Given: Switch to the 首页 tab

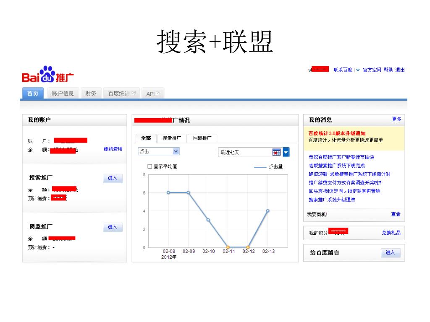Looking at the screenshot, I should pos(33,93).
